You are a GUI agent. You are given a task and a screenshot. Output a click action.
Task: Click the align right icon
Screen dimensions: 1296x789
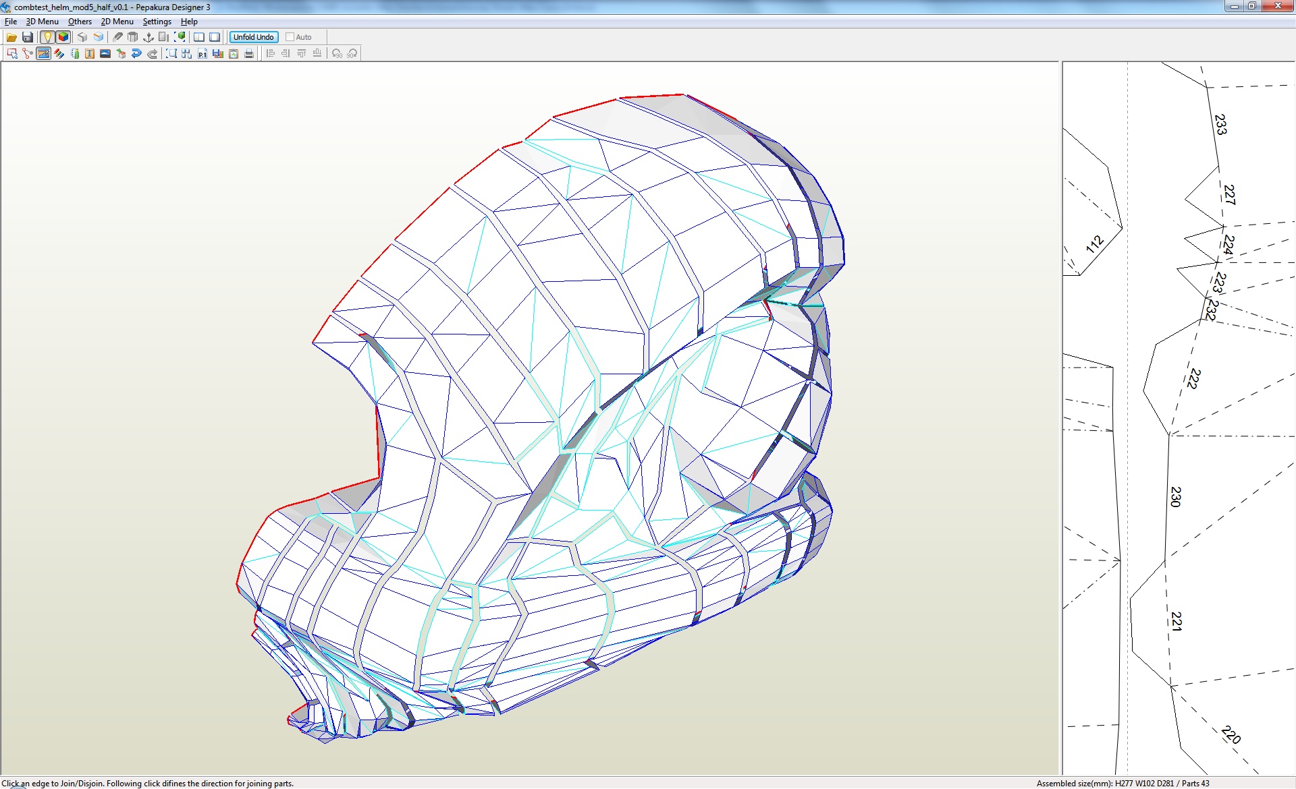tap(286, 53)
